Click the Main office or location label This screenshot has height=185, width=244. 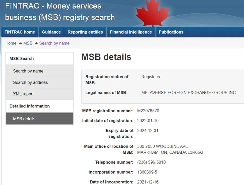(109, 149)
